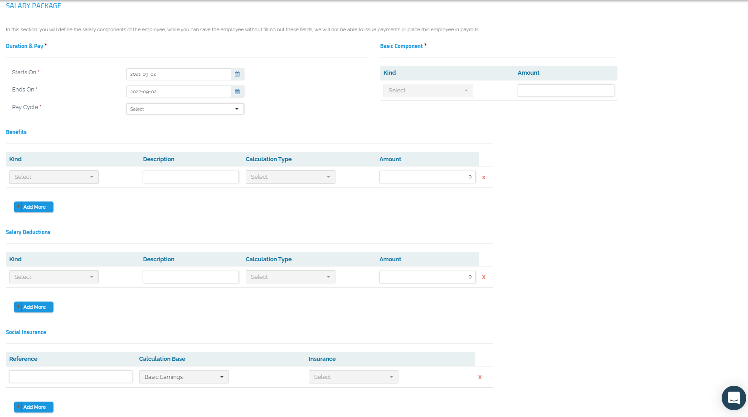Image resolution: width=748 pixels, height=417 pixels.
Task: Open the Ends On calendar picker icon
Action: pyautogui.click(x=237, y=91)
